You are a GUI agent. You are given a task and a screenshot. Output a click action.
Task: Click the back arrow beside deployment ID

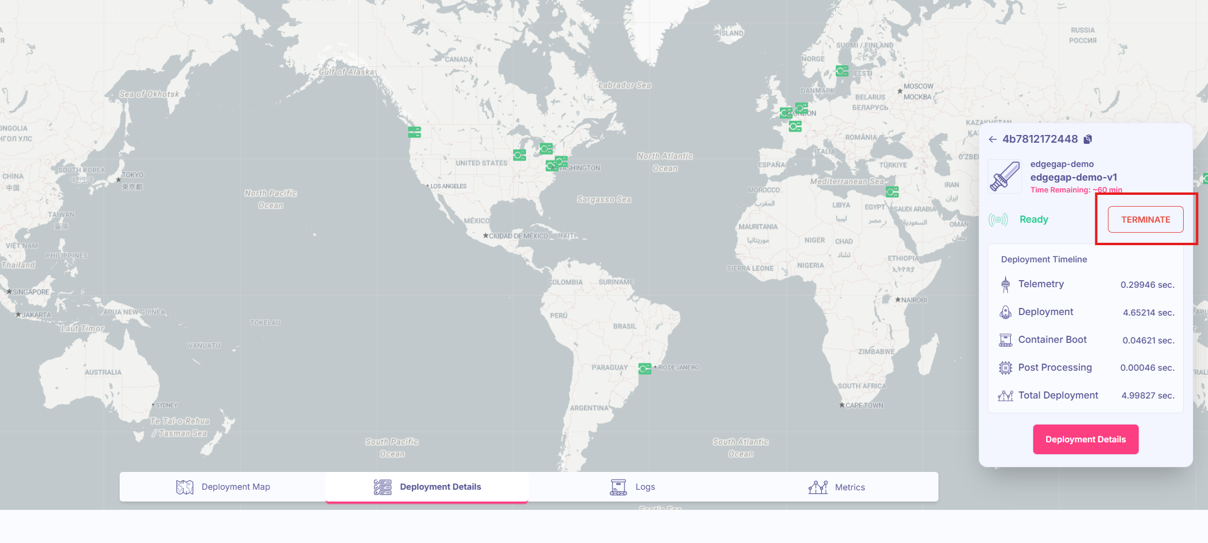pos(992,140)
